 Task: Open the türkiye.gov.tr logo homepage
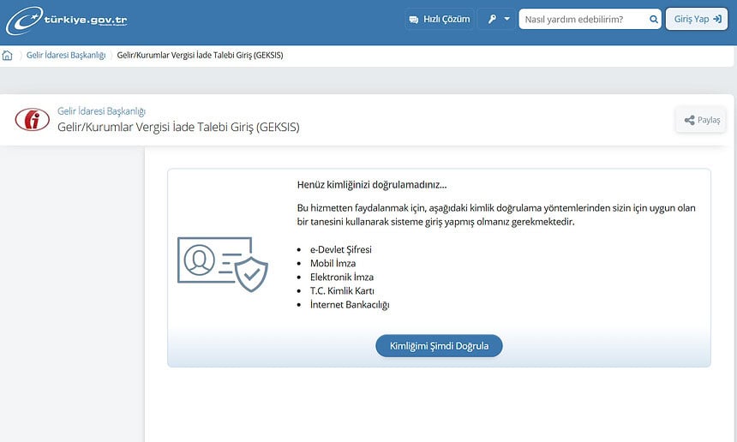66,21
